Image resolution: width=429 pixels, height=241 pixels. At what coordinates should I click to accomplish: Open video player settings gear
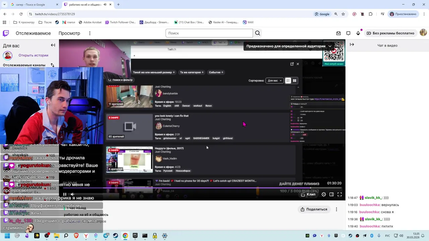324,194
